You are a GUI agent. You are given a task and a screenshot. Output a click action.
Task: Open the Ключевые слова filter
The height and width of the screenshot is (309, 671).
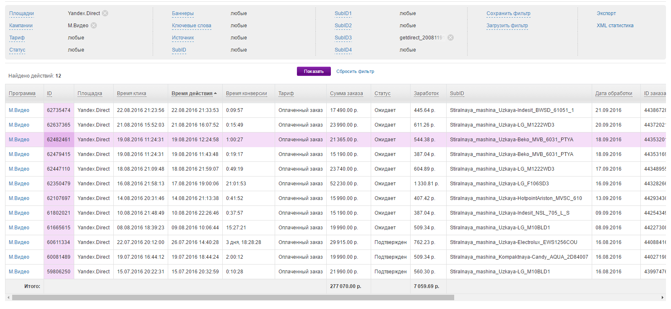[x=192, y=26]
